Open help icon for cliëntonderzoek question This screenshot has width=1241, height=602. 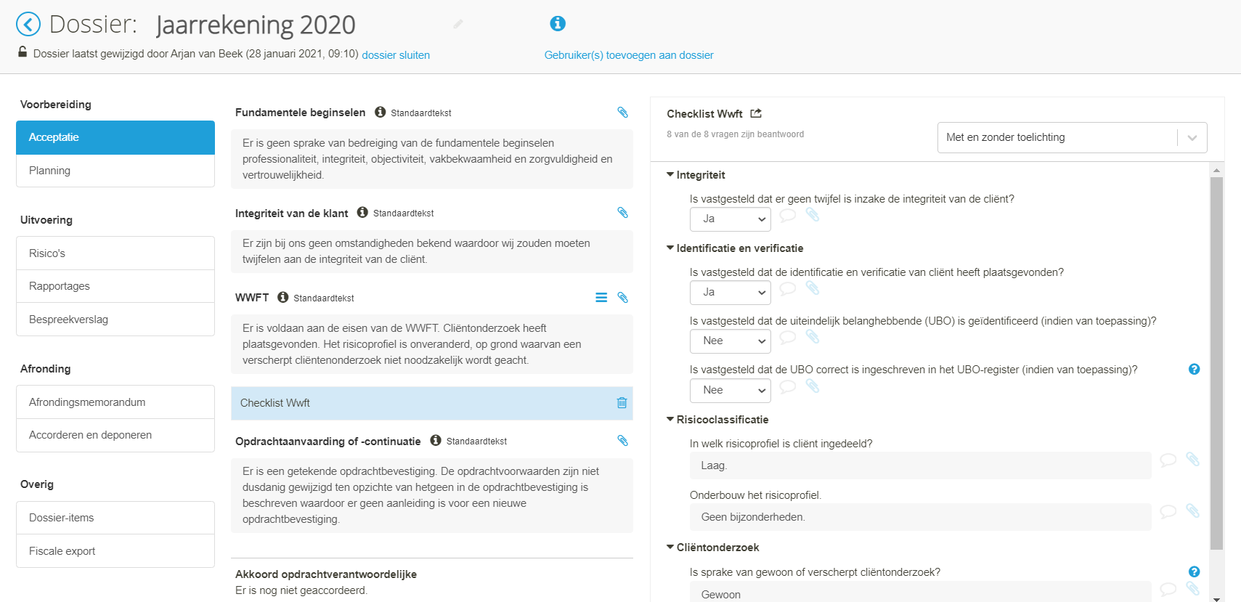pos(1194,572)
